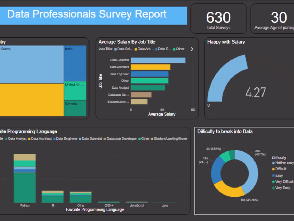This screenshot has width=294, height=221.
Task: Click the Average Age of participants card
Action: pyautogui.click(x=279, y=18)
